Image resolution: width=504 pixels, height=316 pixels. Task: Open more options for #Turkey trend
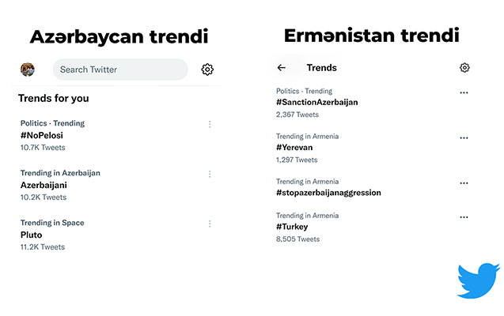[x=464, y=216]
